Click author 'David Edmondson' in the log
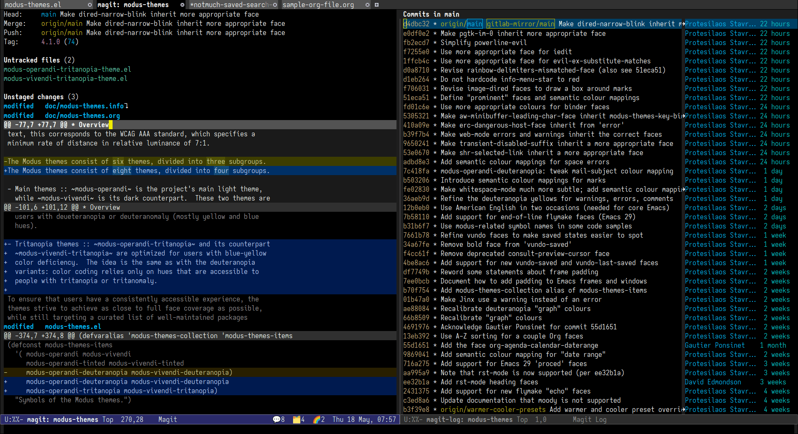The height and width of the screenshot is (434, 798). pyautogui.click(x=713, y=382)
